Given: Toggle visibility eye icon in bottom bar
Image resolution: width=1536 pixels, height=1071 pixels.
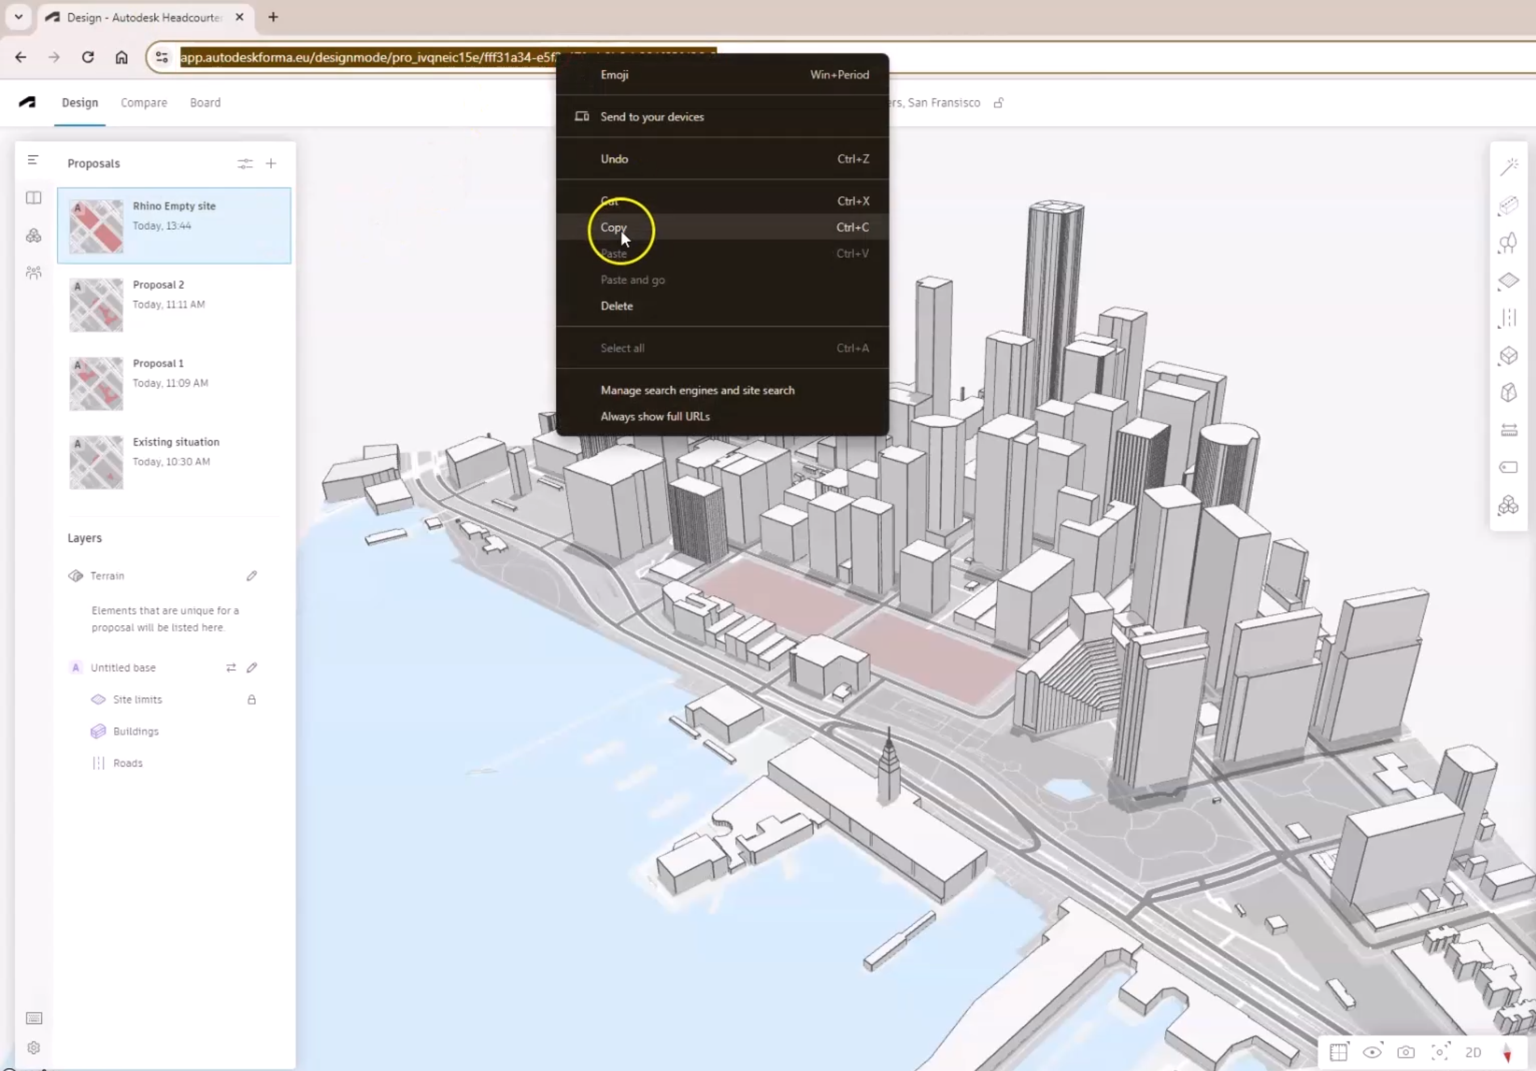Looking at the screenshot, I should [x=1372, y=1052].
